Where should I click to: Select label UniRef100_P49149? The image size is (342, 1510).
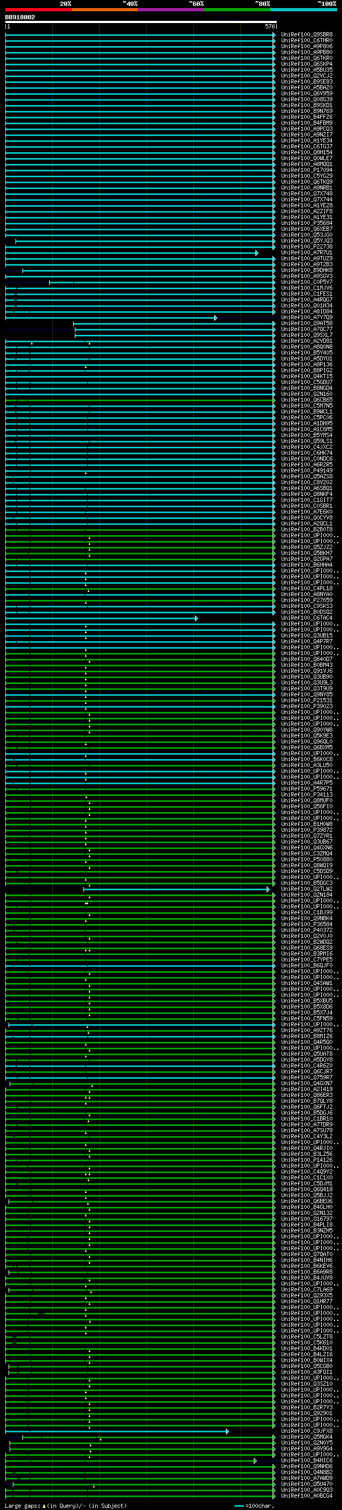(307, 471)
